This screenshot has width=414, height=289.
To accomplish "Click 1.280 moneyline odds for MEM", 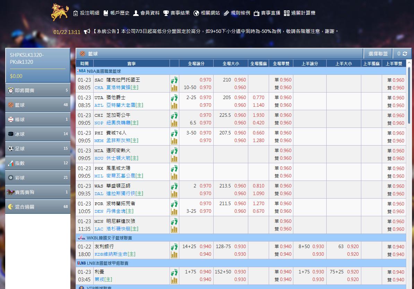I will coord(258,140).
